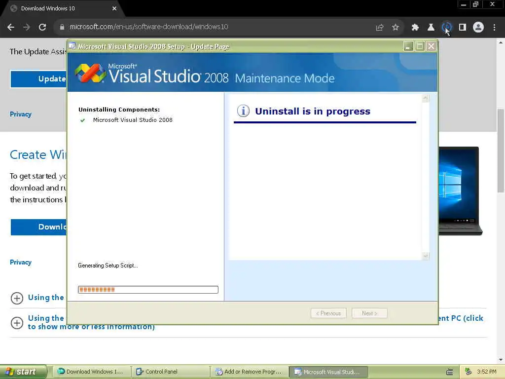Click the Update button on the webpage
The height and width of the screenshot is (379, 505).
[38, 79]
